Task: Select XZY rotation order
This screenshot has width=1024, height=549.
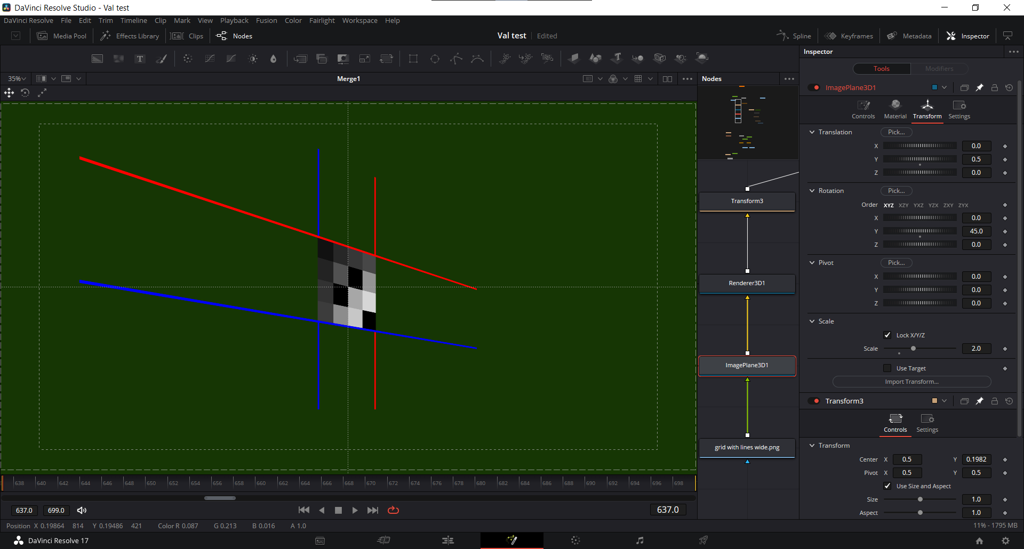Action: tap(903, 205)
